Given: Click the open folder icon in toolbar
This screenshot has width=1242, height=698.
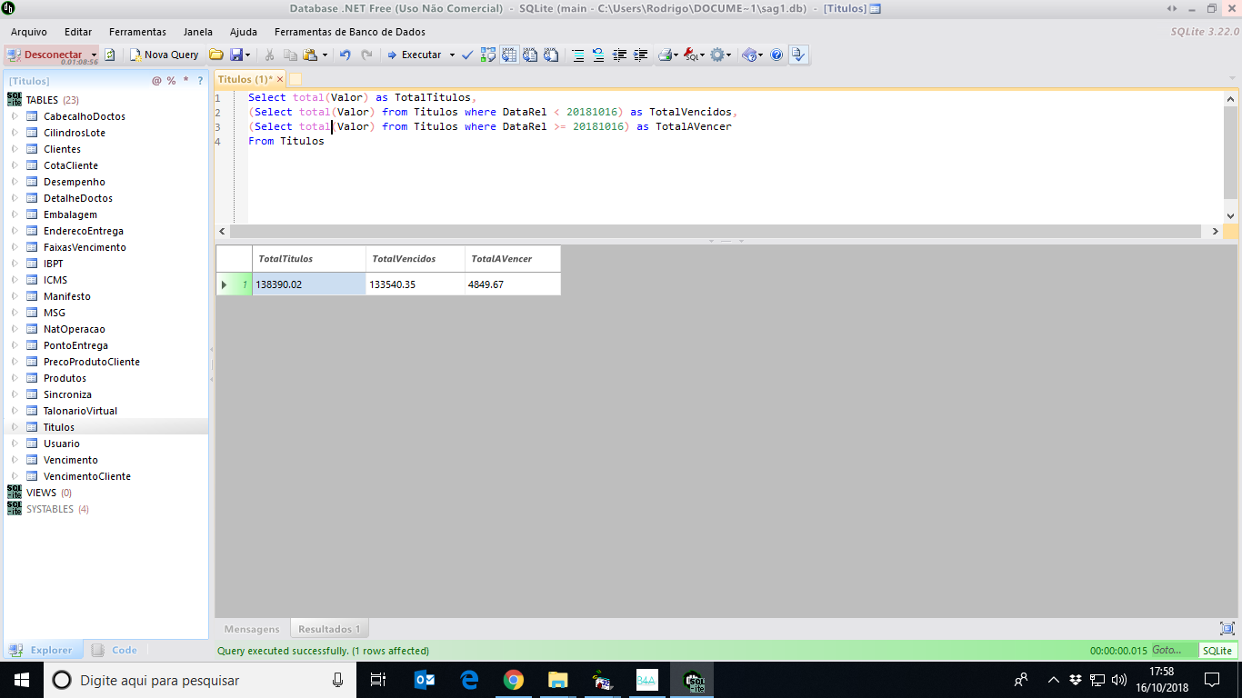Looking at the screenshot, I should 215,55.
